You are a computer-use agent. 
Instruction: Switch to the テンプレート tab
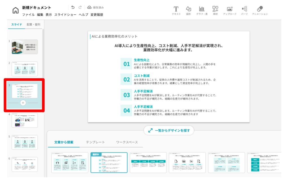(95, 142)
